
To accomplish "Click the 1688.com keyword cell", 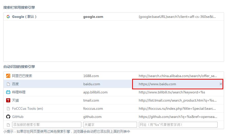I will [91, 76].
